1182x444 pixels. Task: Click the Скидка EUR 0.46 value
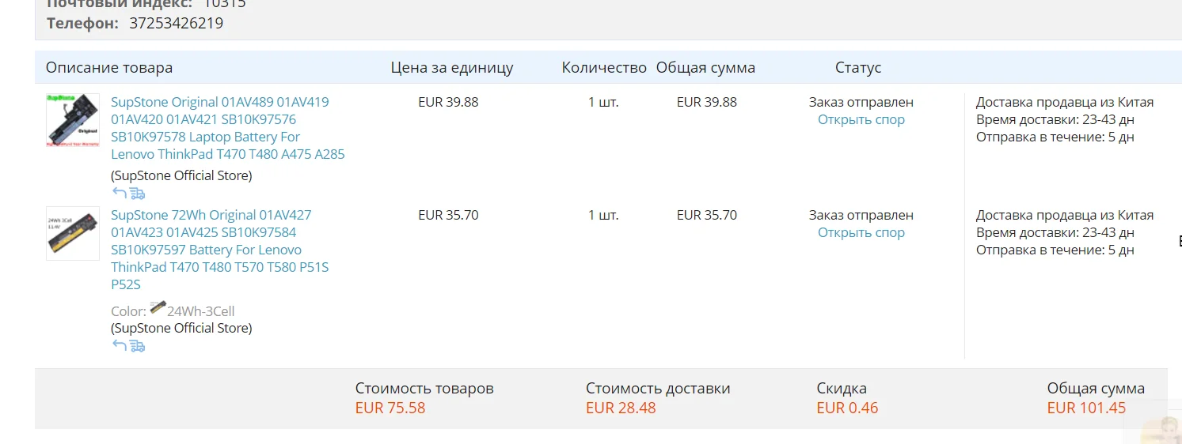pyautogui.click(x=847, y=408)
